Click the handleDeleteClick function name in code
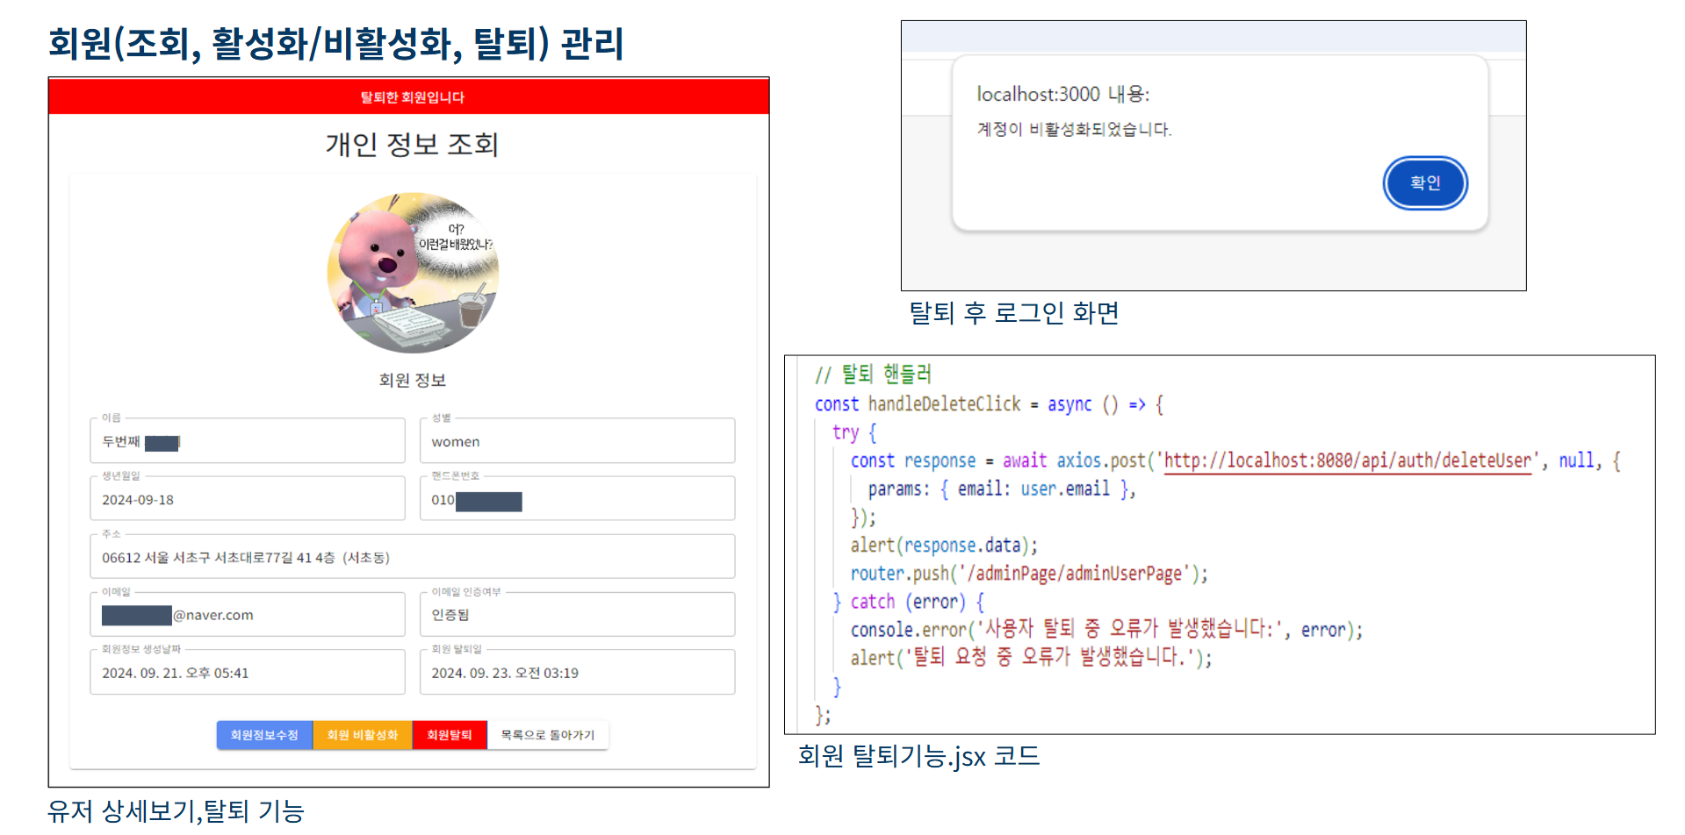 pyautogui.click(x=944, y=404)
